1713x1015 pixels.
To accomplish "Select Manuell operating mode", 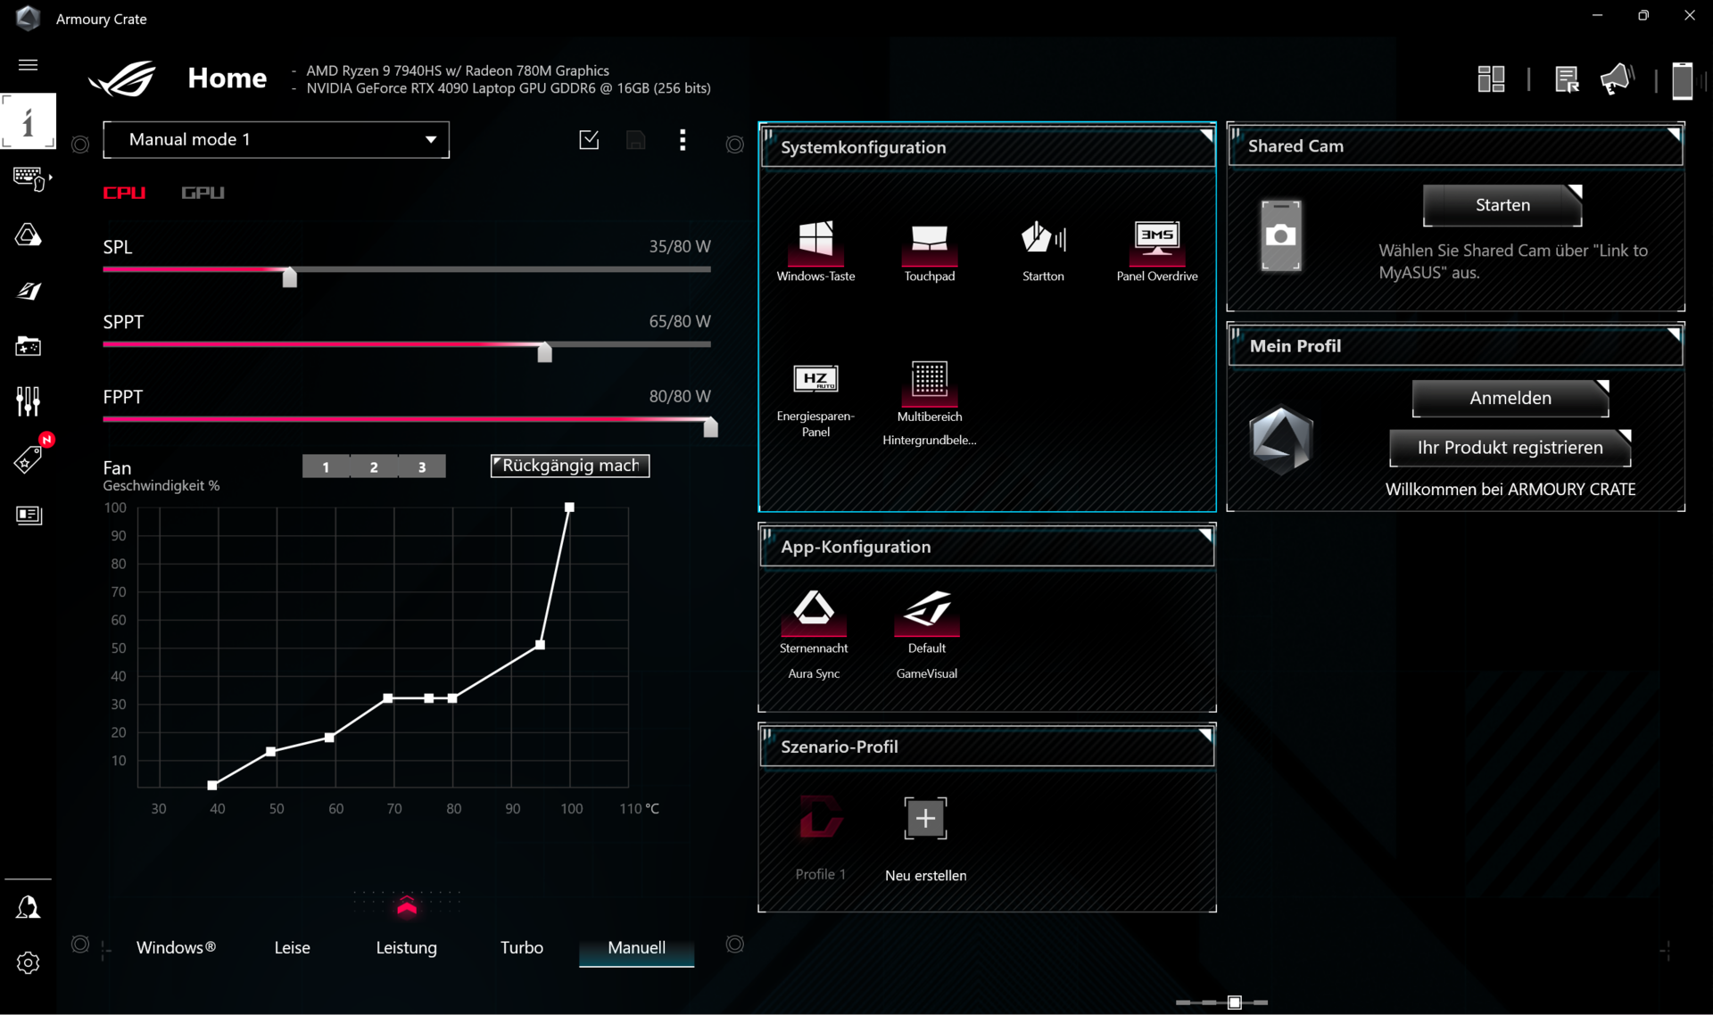I will [x=636, y=948].
